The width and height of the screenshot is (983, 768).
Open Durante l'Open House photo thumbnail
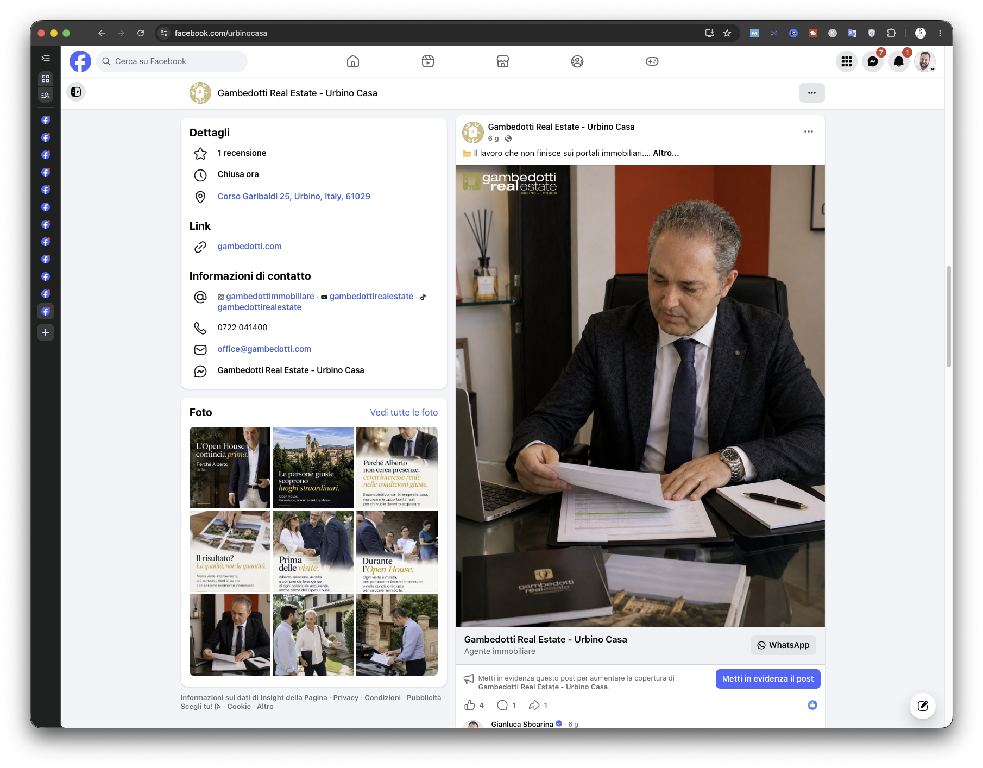coord(397,551)
